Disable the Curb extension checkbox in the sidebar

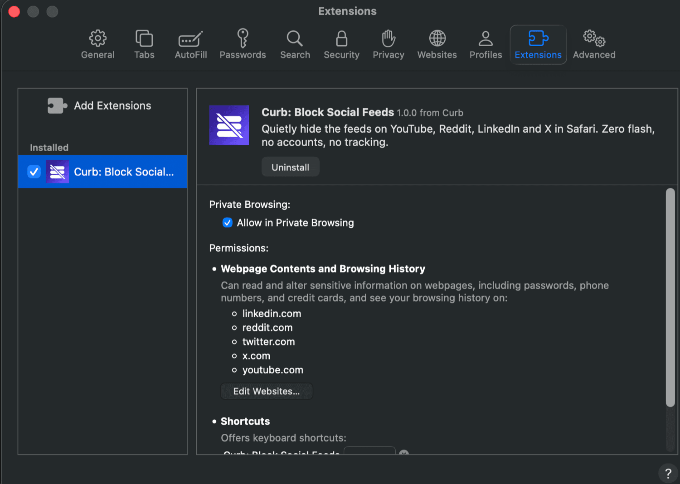[34, 172]
